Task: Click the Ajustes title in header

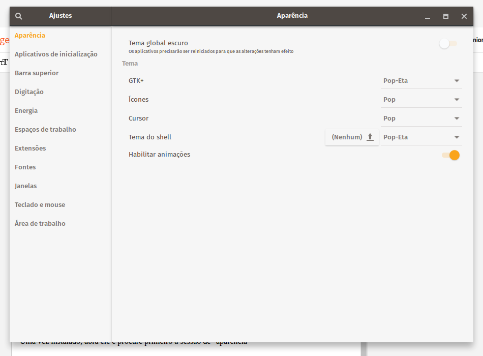Action: click(61, 16)
